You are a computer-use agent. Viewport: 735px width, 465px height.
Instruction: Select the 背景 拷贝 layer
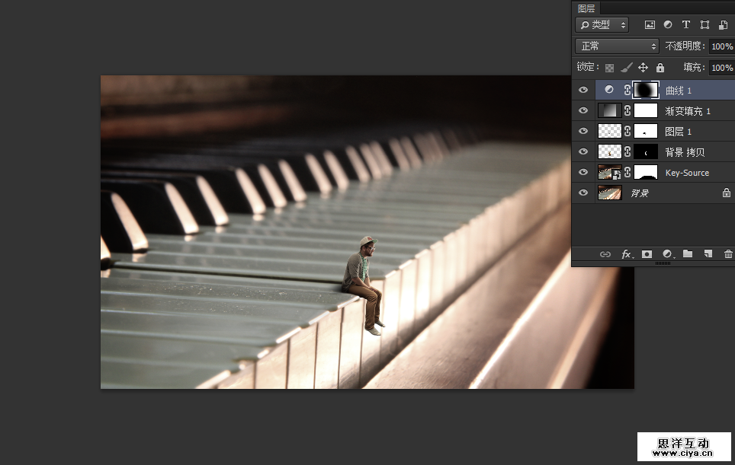coord(685,152)
